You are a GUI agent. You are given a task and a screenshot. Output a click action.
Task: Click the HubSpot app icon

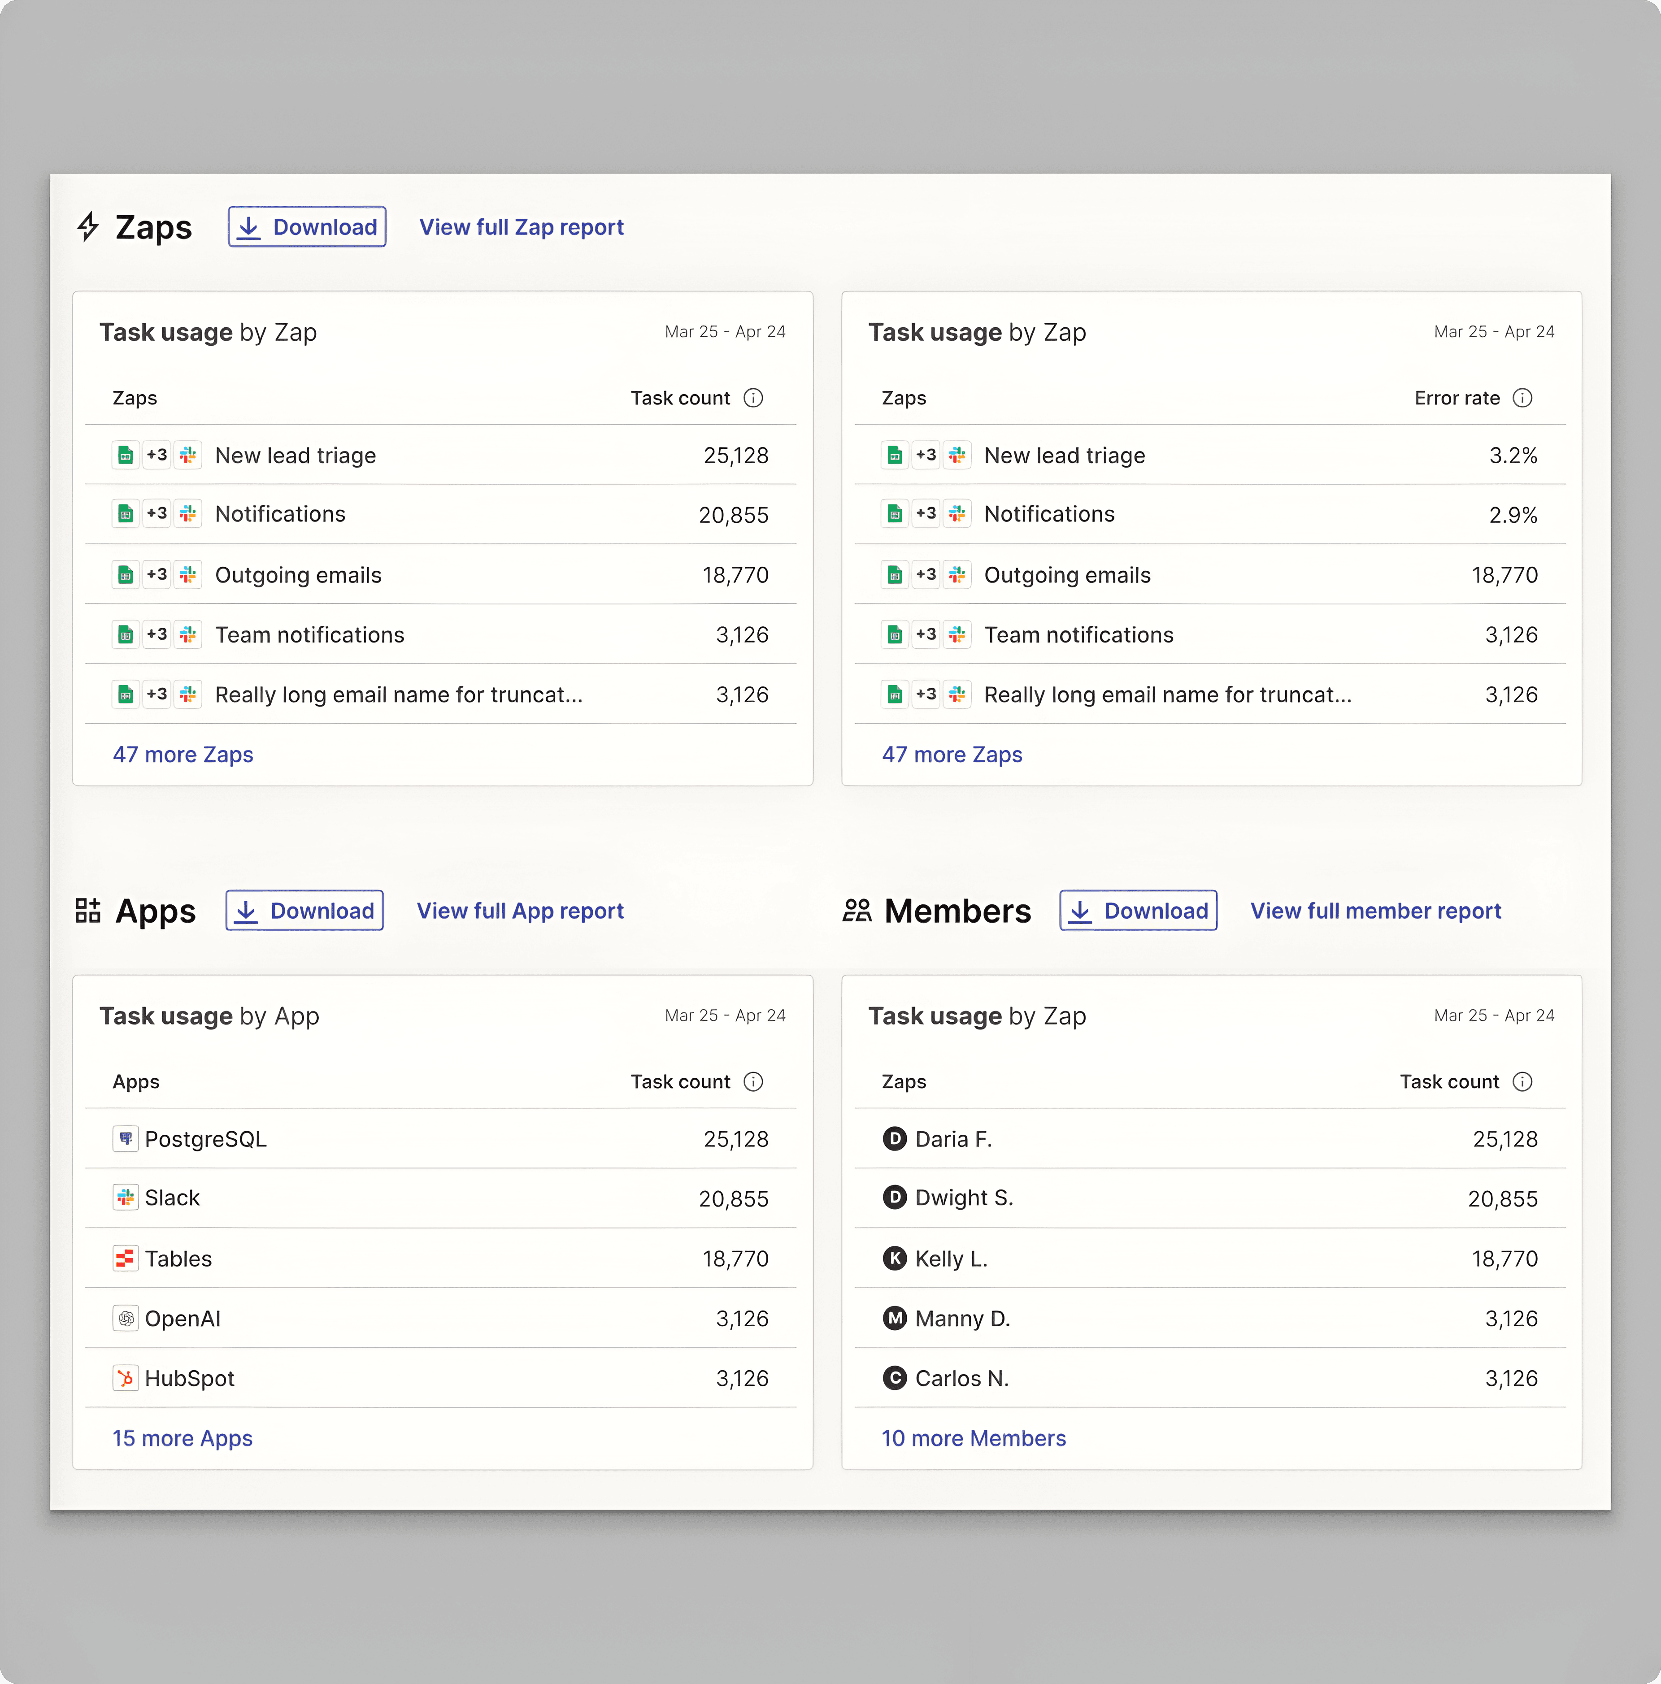(x=126, y=1378)
